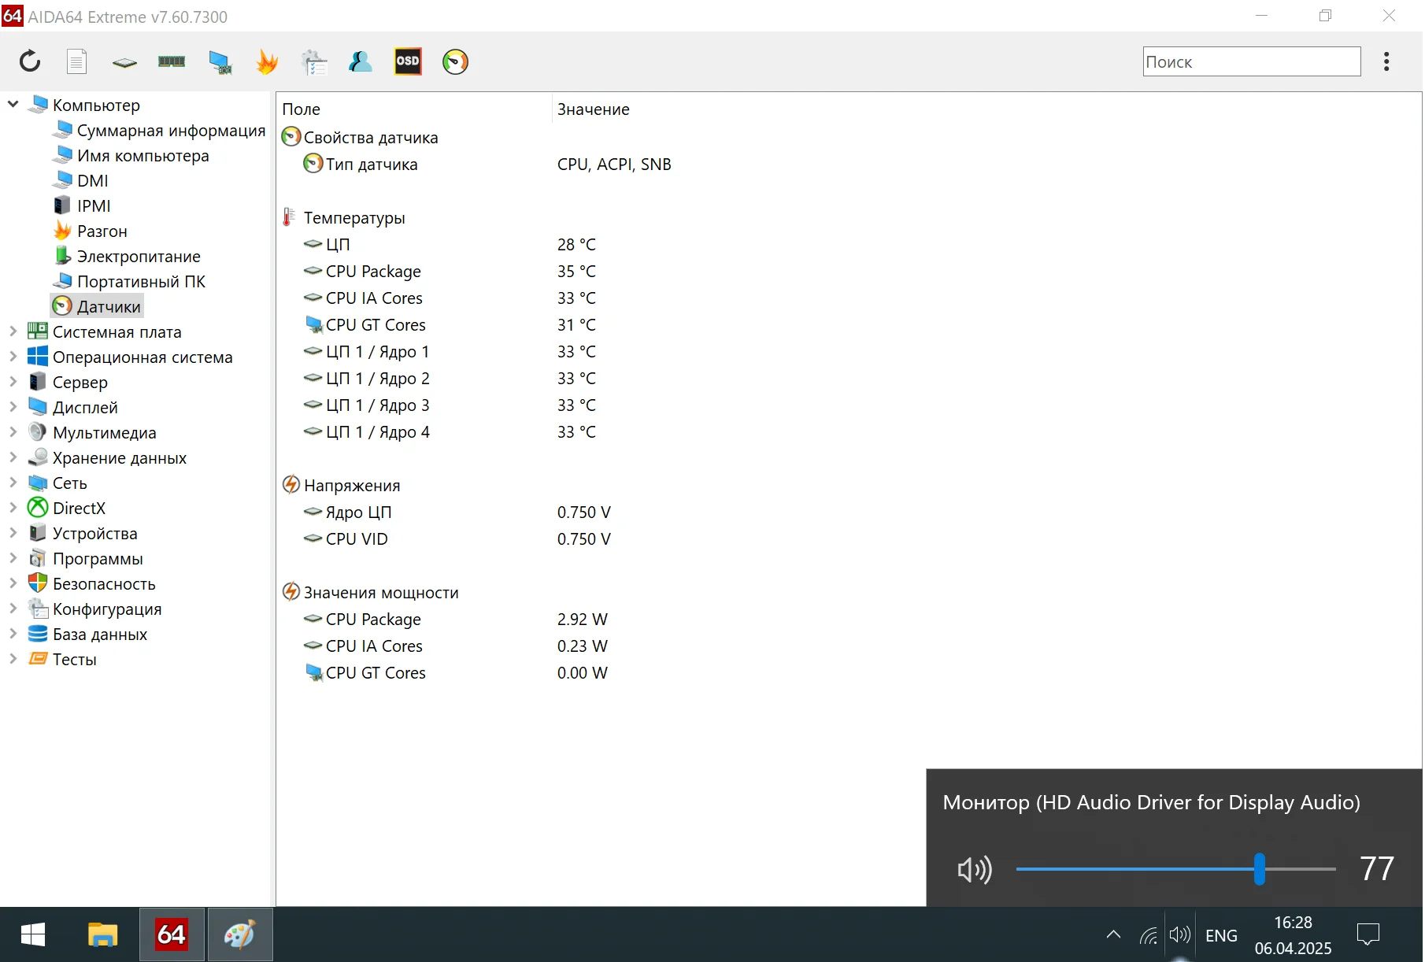Select CPU IA Cores temperature row
Screen dimensions: 1425x962
click(x=849, y=298)
